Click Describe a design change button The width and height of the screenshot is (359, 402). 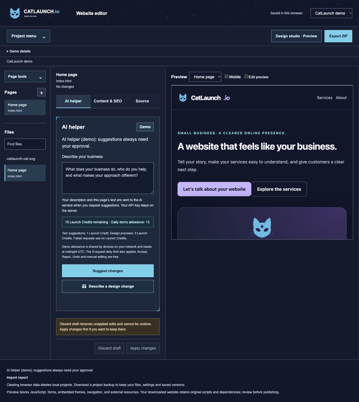108,286
